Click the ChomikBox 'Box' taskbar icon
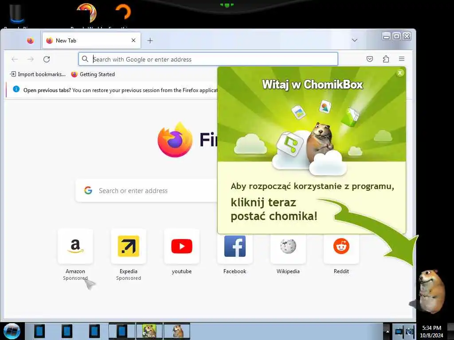Screen dimensions: 454x340 [149, 331]
